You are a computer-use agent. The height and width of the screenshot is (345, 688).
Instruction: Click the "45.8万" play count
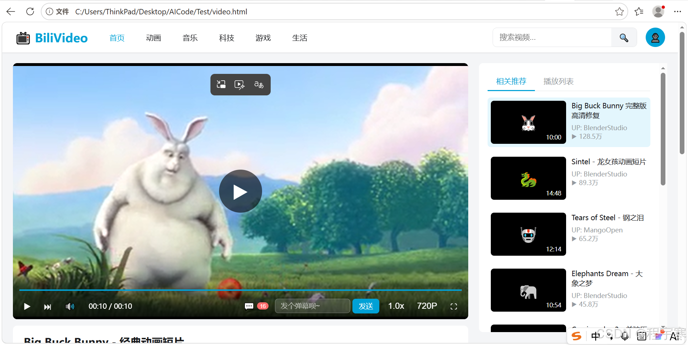coord(585,304)
